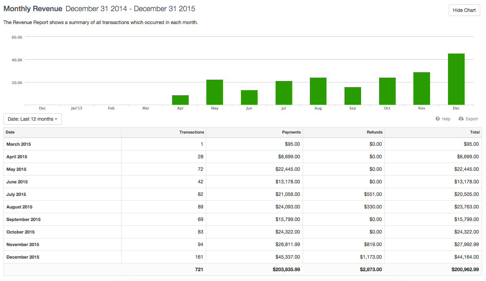Click the 20.0K y-axis label

pos(17,82)
